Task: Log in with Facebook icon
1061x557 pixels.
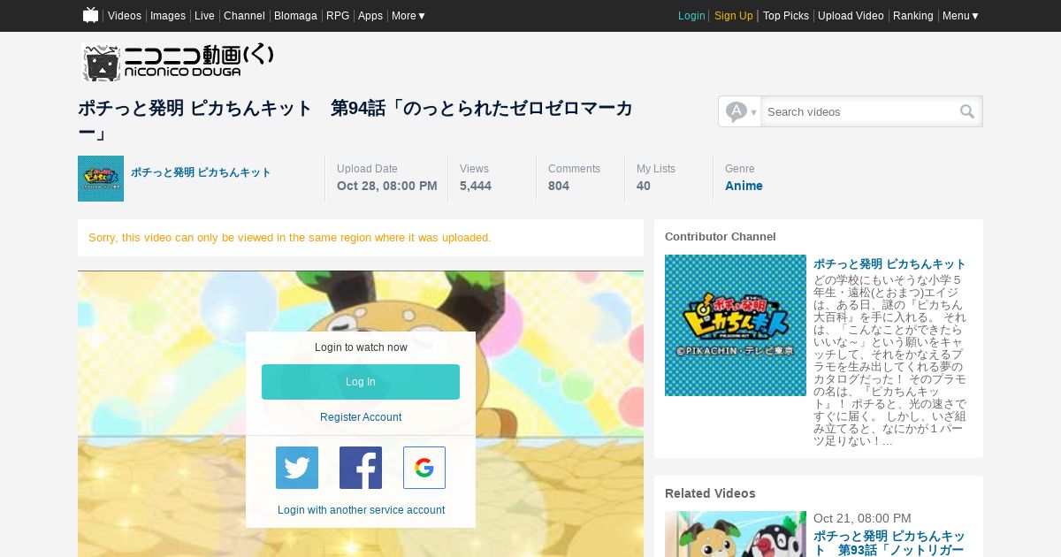Action: point(361,468)
